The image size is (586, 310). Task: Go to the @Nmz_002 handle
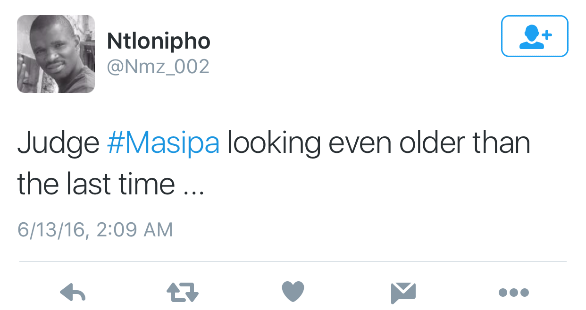point(158,67)
